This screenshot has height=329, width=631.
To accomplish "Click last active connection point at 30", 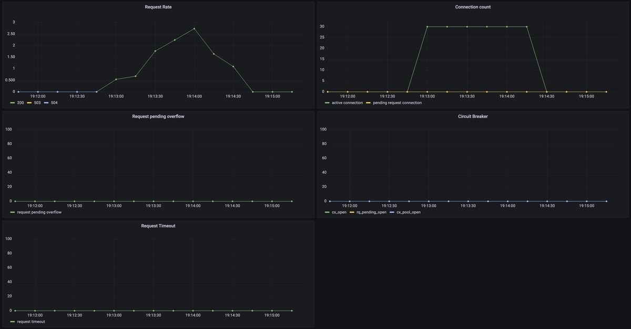I will [x=526, y=26].
